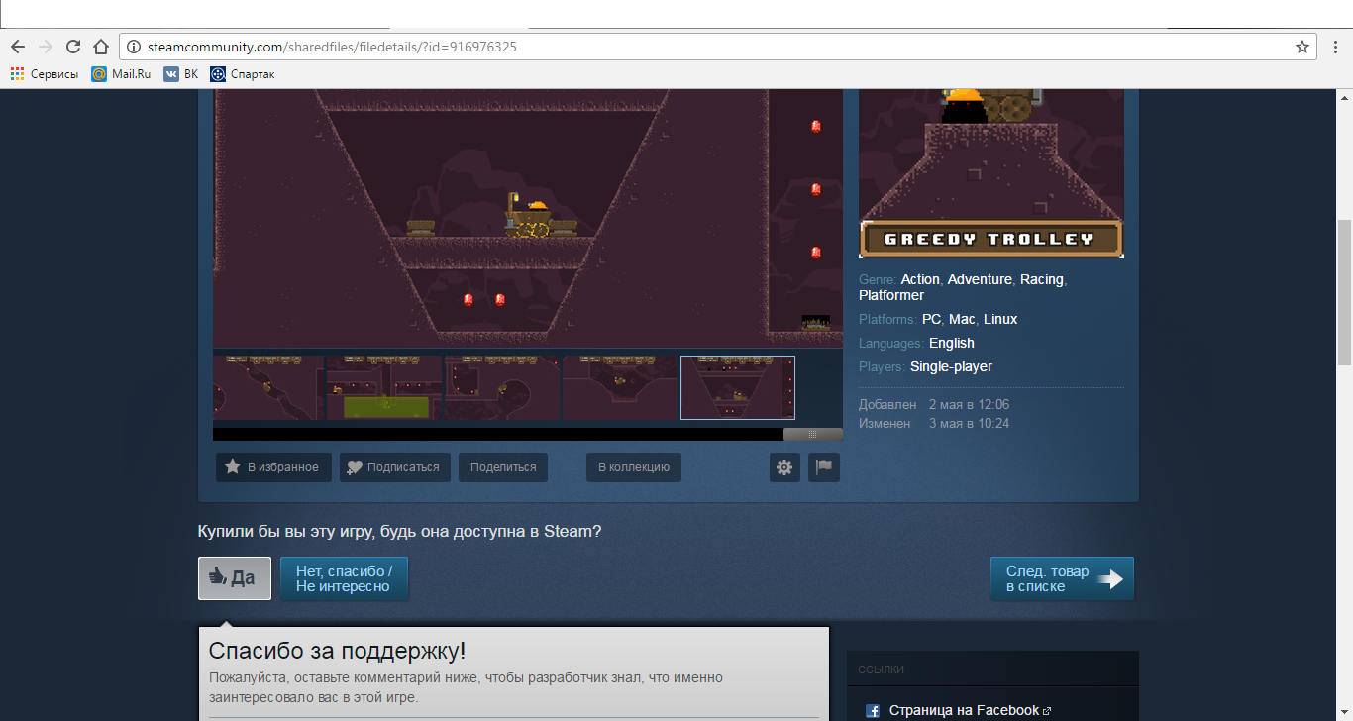Reload the page with refresh icon

pos(72,47)
